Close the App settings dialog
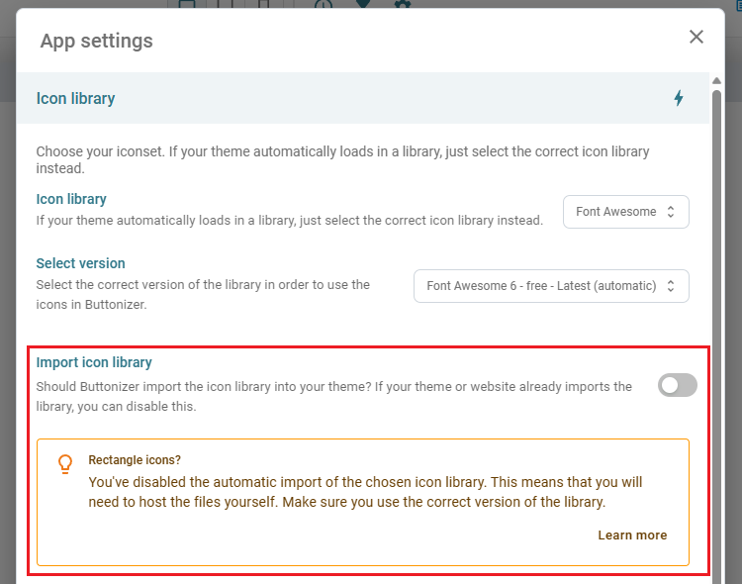This screenshot has height=584, width=742. [696, 37]
